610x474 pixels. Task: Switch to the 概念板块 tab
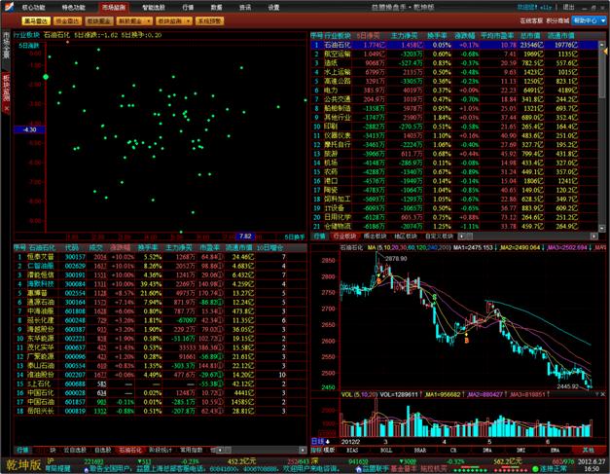click(x=375, y=237)
